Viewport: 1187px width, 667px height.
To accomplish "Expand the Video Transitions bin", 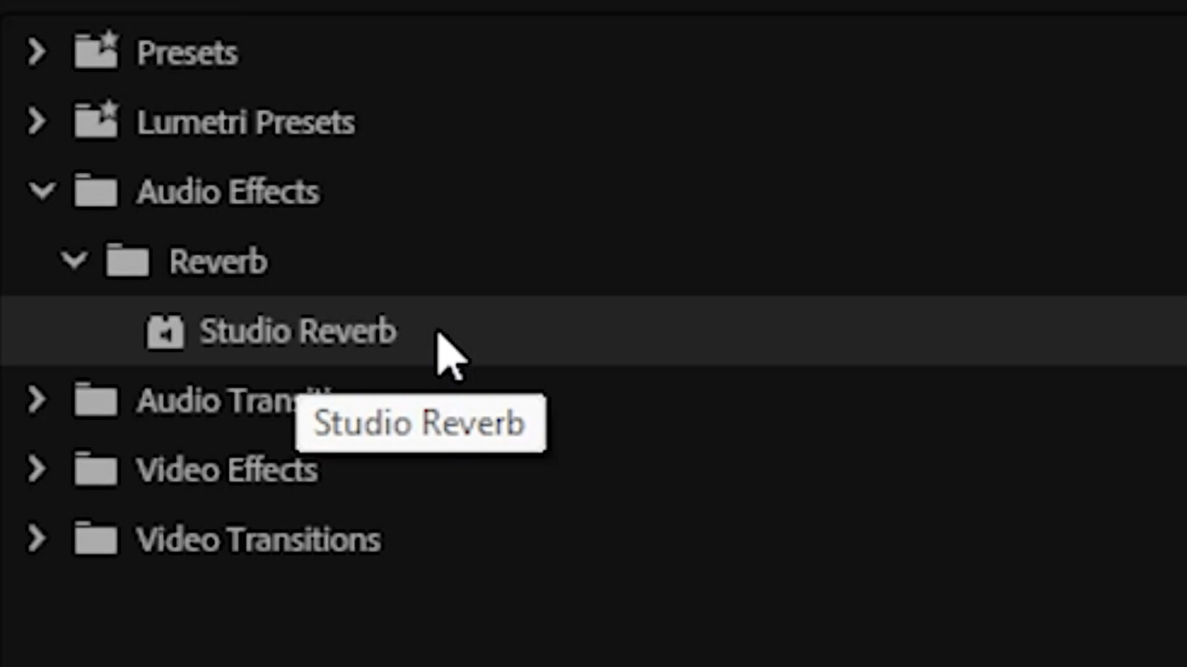I will pos(36,538).
